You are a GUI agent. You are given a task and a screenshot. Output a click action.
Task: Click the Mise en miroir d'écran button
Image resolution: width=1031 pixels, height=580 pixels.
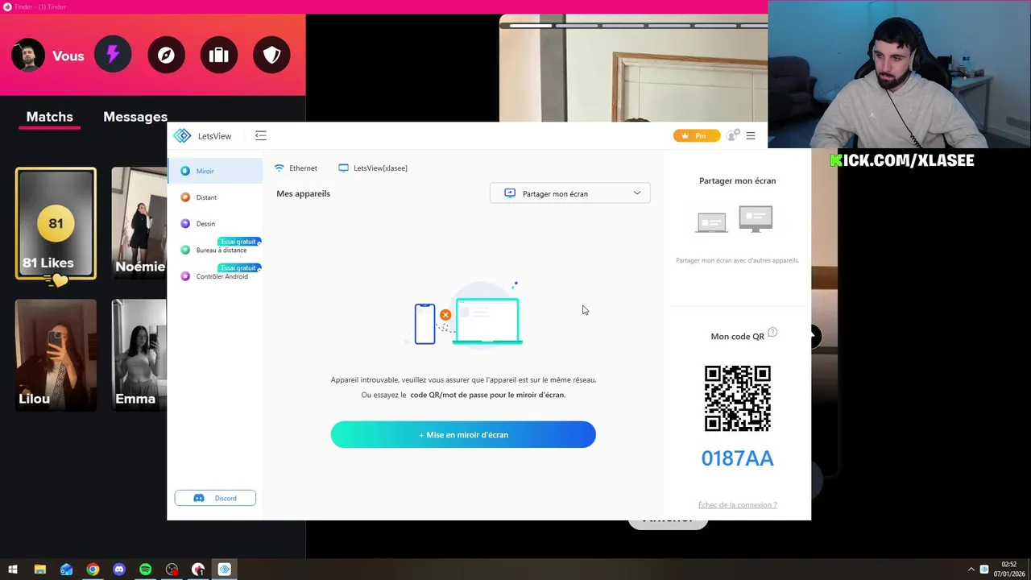click(x=463, y=435)
